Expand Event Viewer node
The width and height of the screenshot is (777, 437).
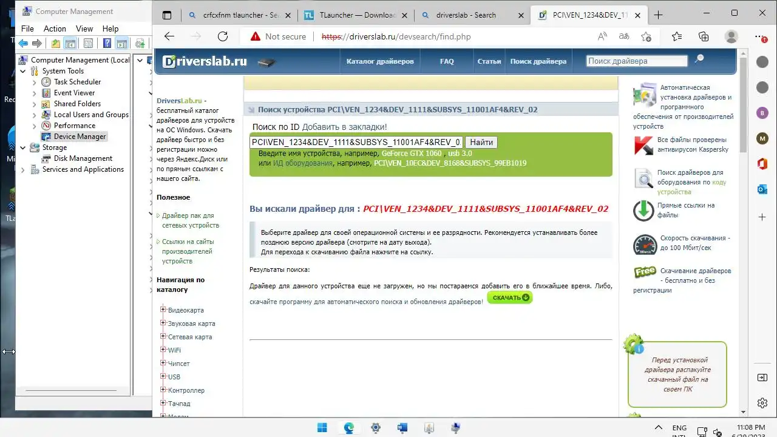pyautogui.click(x=35, y=93)
